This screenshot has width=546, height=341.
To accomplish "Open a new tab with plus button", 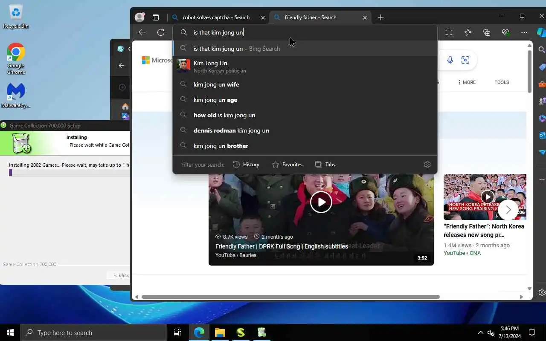I will 381,17.
